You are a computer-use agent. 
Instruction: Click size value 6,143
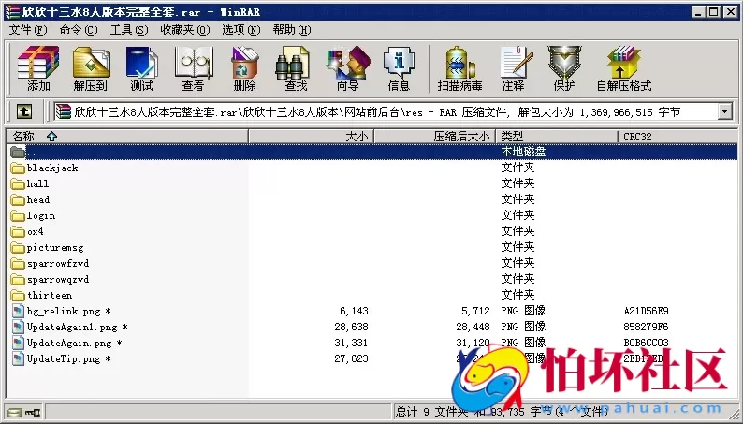pos(354,312)
